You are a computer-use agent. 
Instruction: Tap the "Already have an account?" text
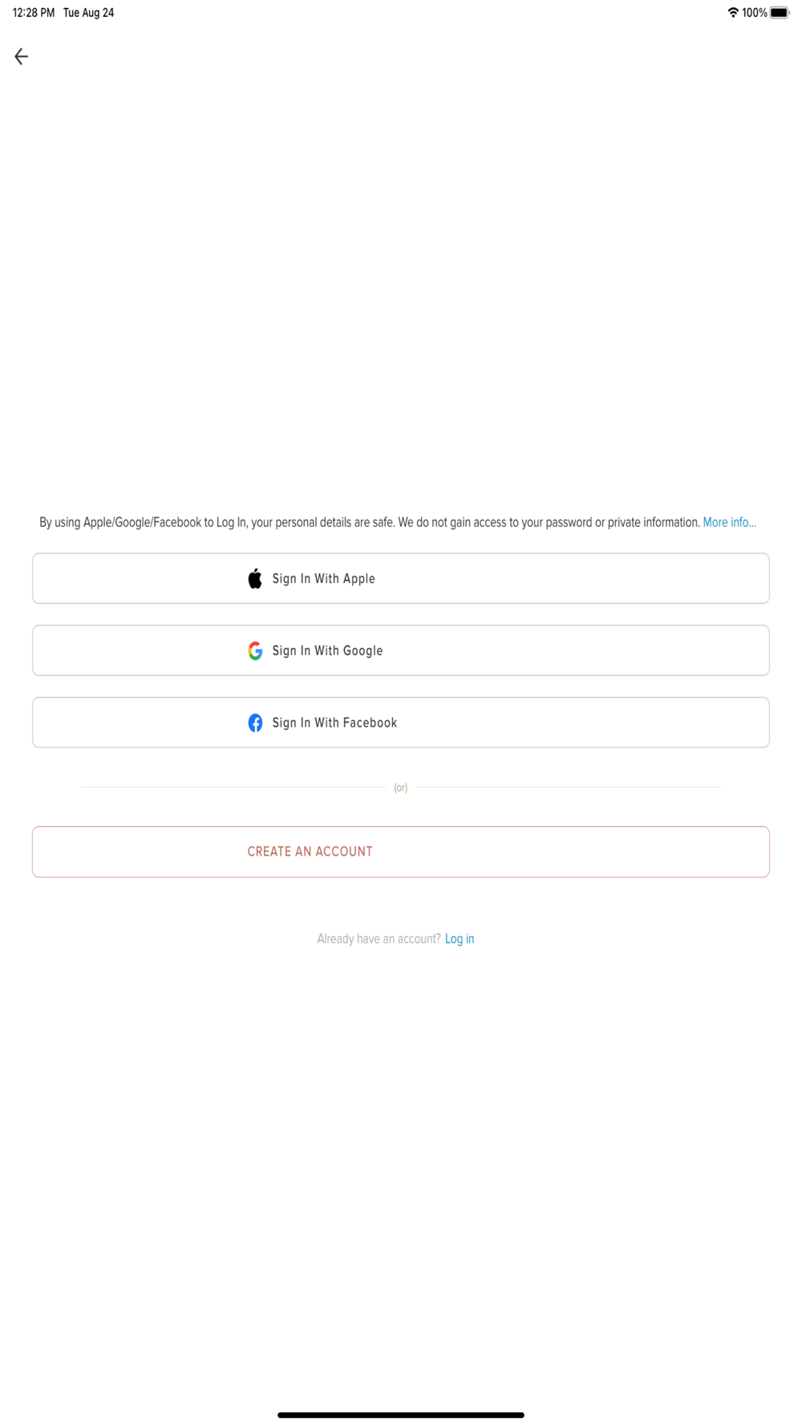(x=379, y=938)
